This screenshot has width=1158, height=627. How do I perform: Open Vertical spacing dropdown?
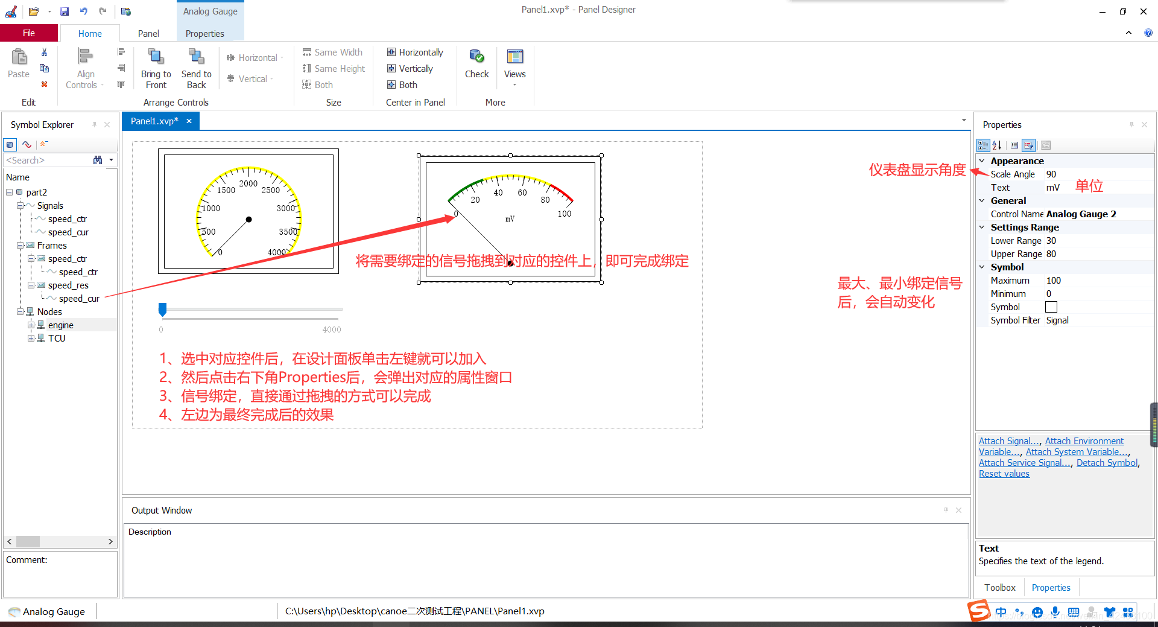(250, 79)
